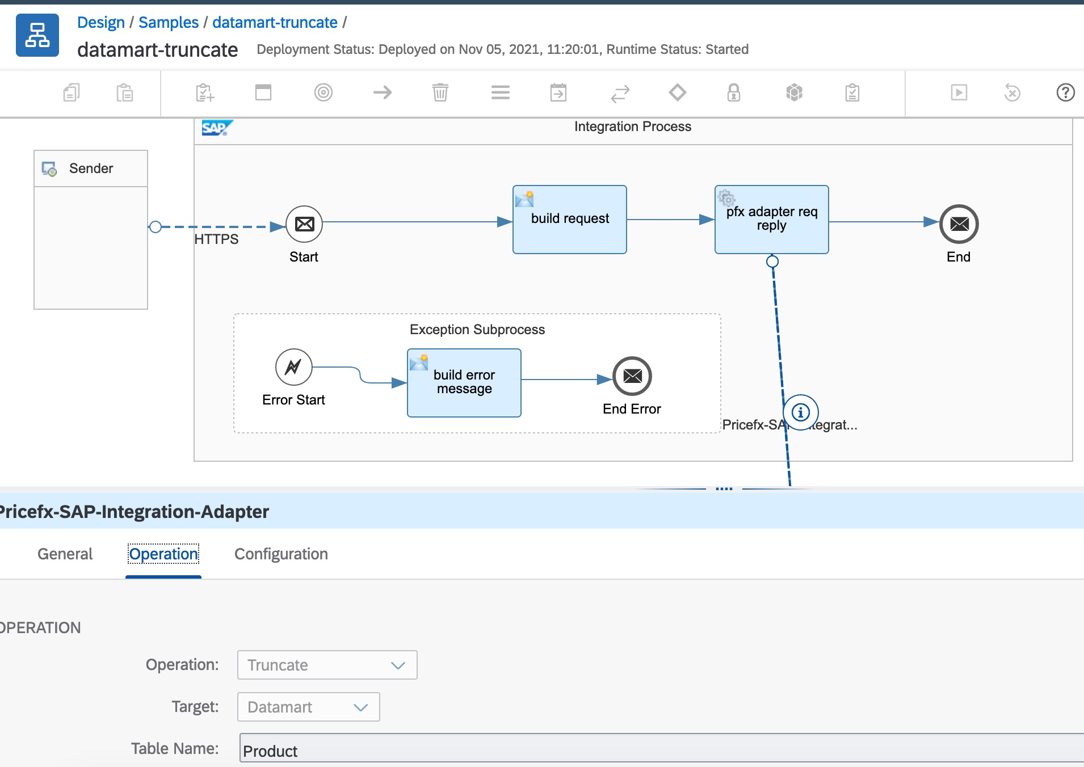Click the Table Name input field
The image size is (1084, 767).
tap(658, 750)
